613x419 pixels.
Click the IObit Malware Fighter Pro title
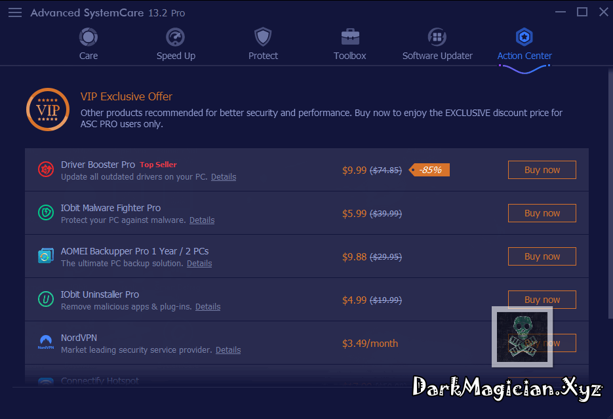[111, 208]
